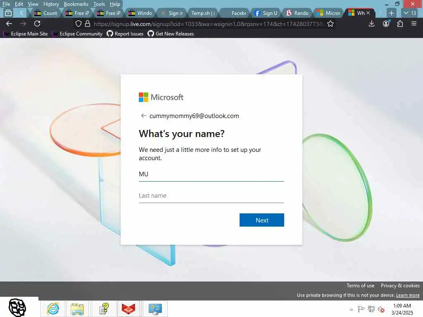
Task: Open the Eclipse Main Site bookmark
Action: 26,34
